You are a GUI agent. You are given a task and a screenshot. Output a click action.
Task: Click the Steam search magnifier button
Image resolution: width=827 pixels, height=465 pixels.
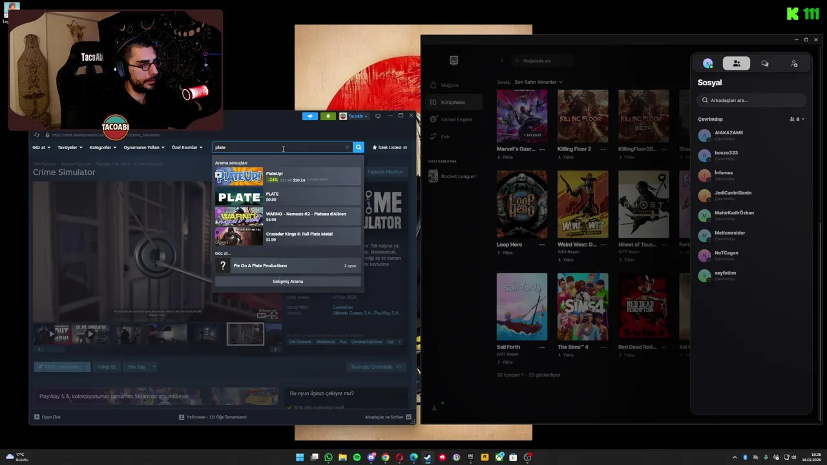pyautogui.click(x=359, y=147)
